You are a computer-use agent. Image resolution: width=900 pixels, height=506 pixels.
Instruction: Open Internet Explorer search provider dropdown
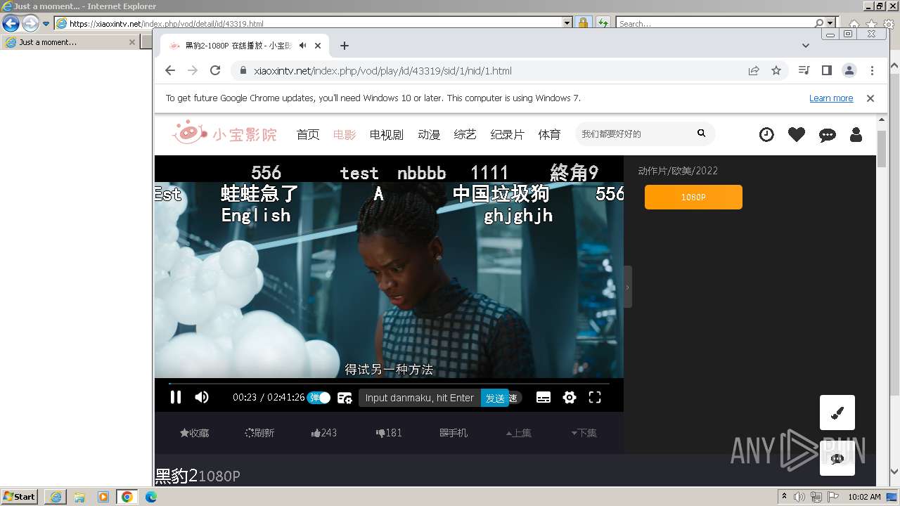click(830, 23)
